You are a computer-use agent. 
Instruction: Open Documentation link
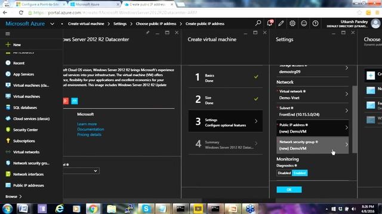(91, 130)
